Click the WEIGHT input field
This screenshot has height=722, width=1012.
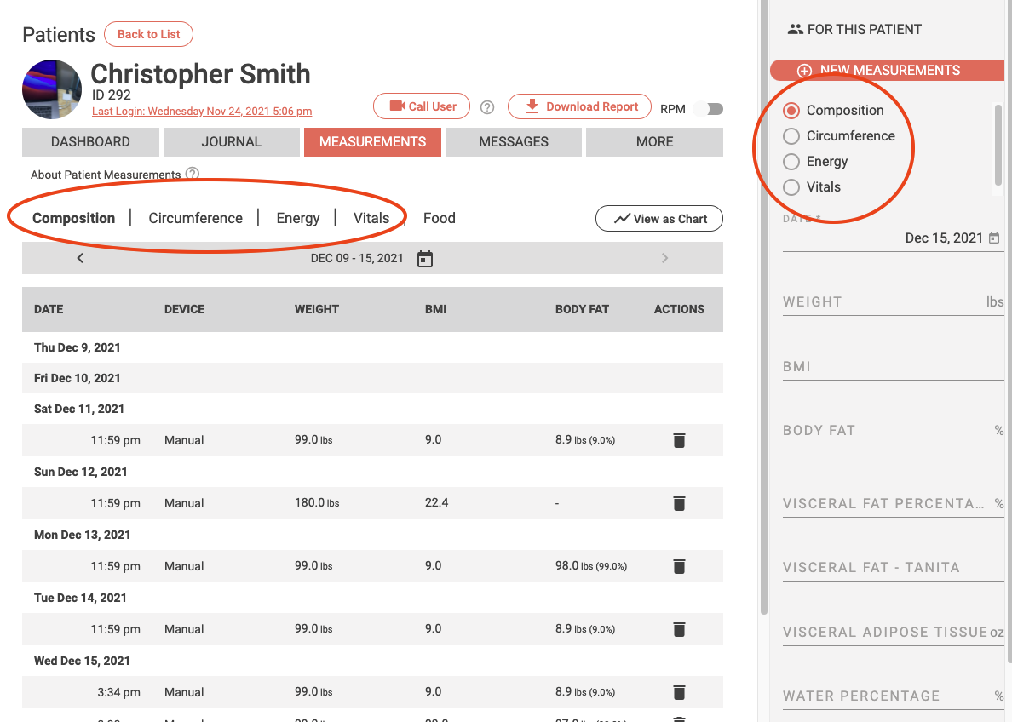coord(894,302)
